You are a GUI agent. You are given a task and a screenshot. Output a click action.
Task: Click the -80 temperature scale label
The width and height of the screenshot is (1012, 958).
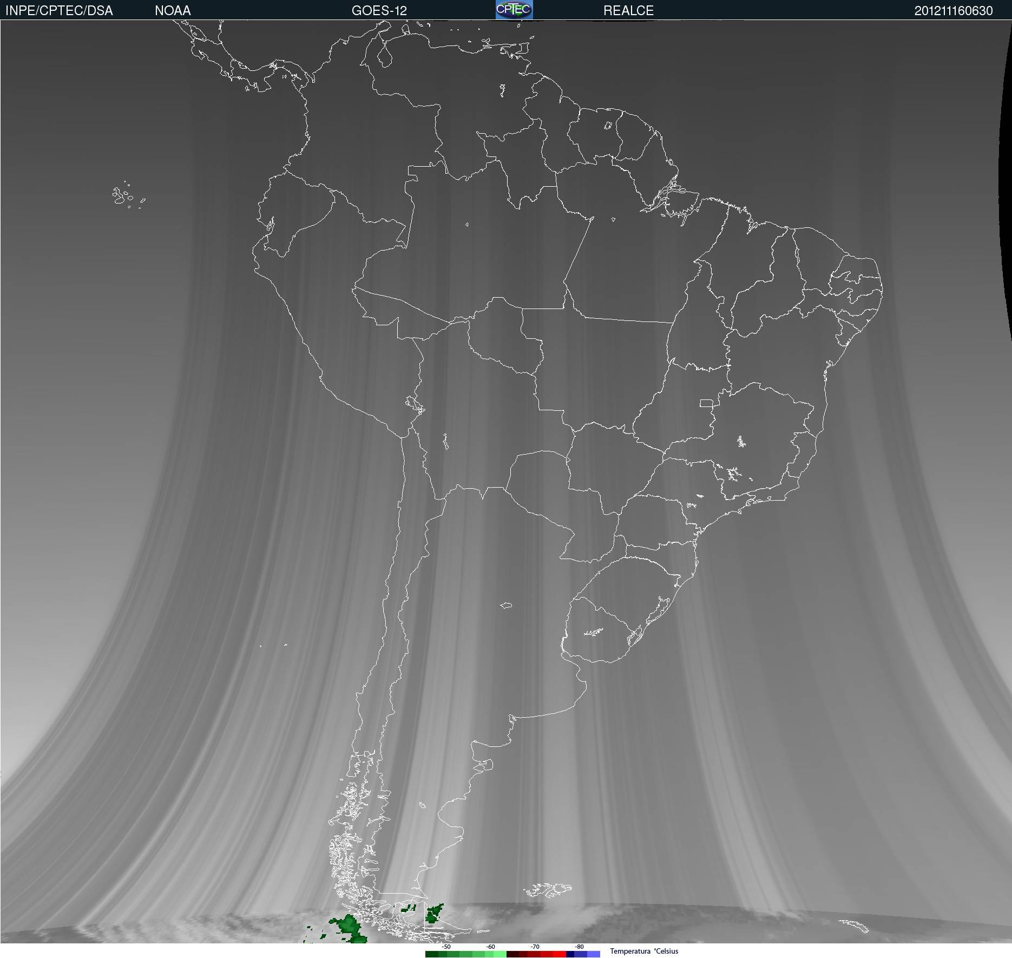pos(580,947)
